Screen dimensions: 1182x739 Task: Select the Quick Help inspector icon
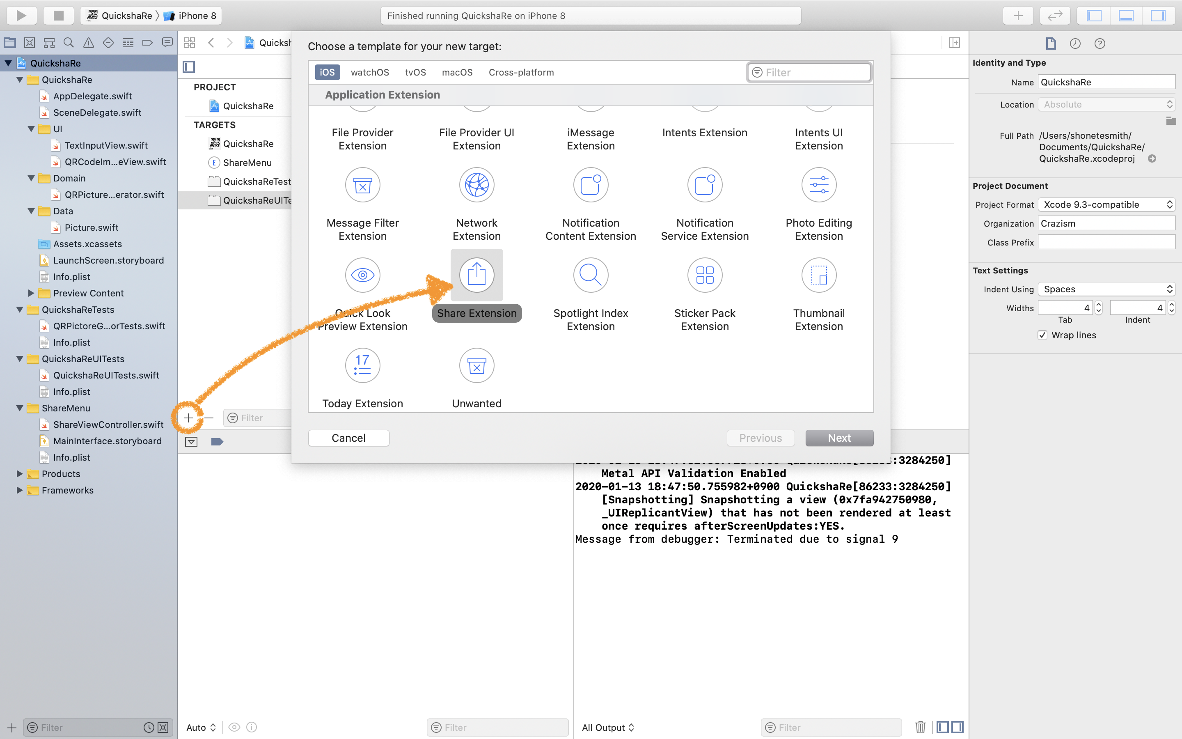tap(1100, 44)
